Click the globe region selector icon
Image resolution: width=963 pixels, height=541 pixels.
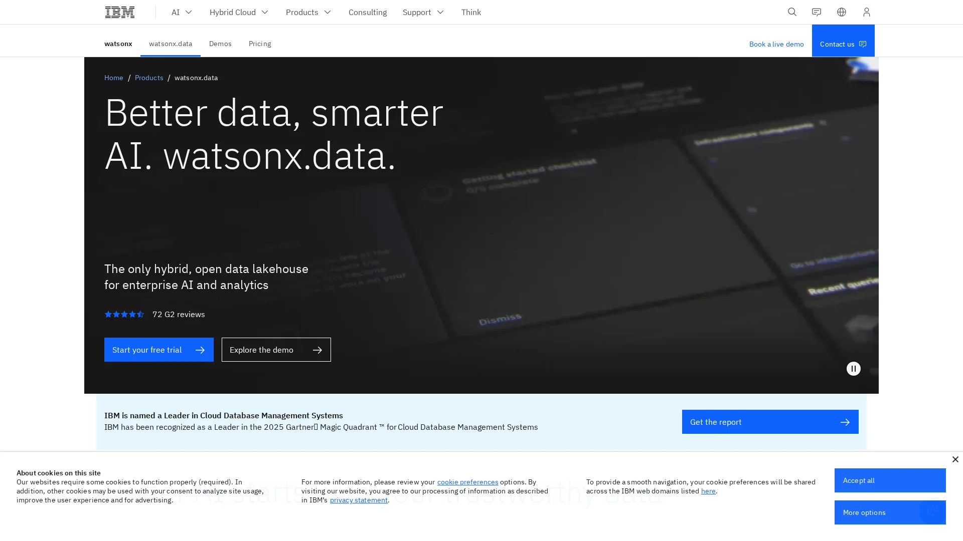[842, 12]
